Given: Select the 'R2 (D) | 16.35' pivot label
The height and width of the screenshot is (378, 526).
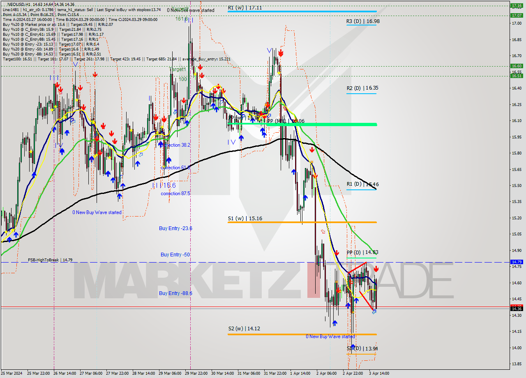Looking at the screenshot, I should point(362,88).
